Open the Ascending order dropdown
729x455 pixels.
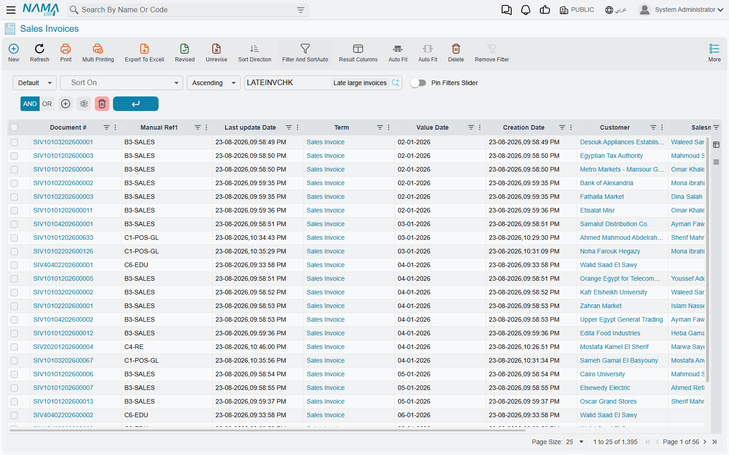[x=214, y=83]
